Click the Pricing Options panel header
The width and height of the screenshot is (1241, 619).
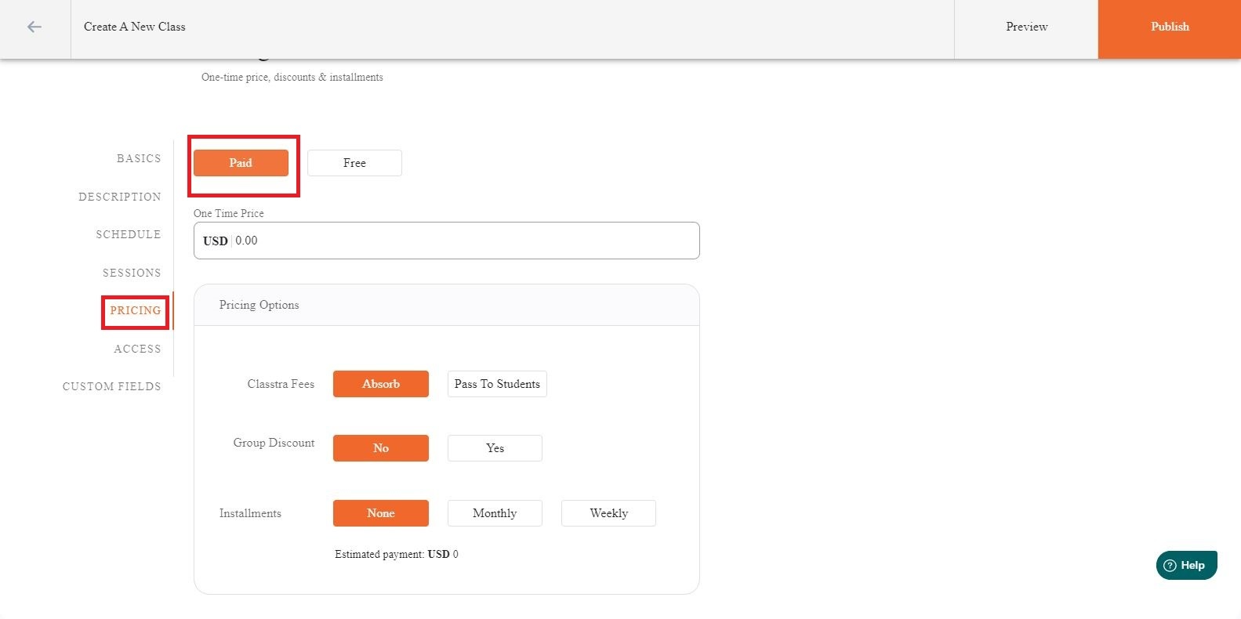[447, 305]
